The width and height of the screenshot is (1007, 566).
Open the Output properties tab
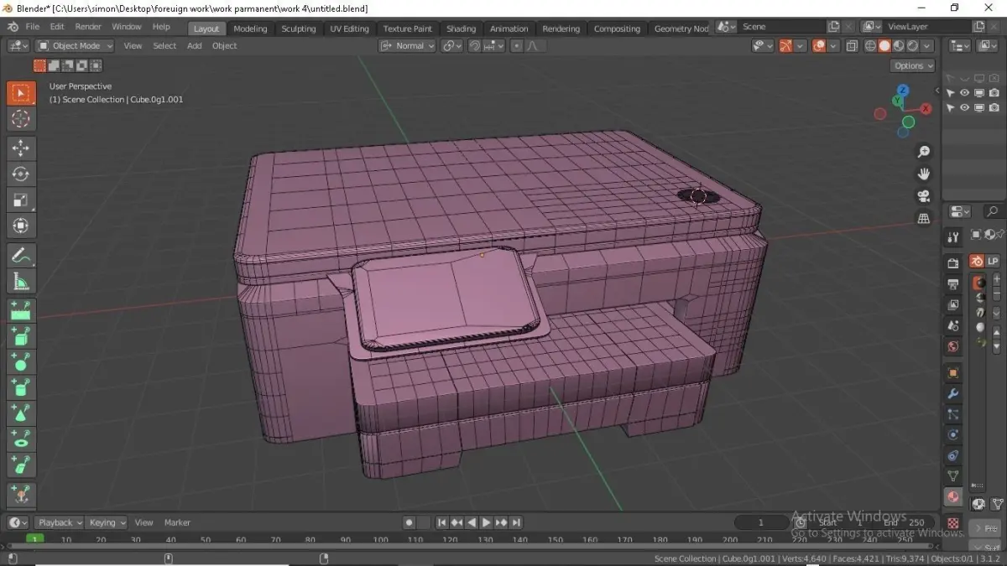pos(953,284)
